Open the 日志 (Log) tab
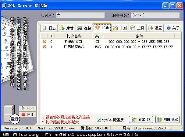 point(49,28)
